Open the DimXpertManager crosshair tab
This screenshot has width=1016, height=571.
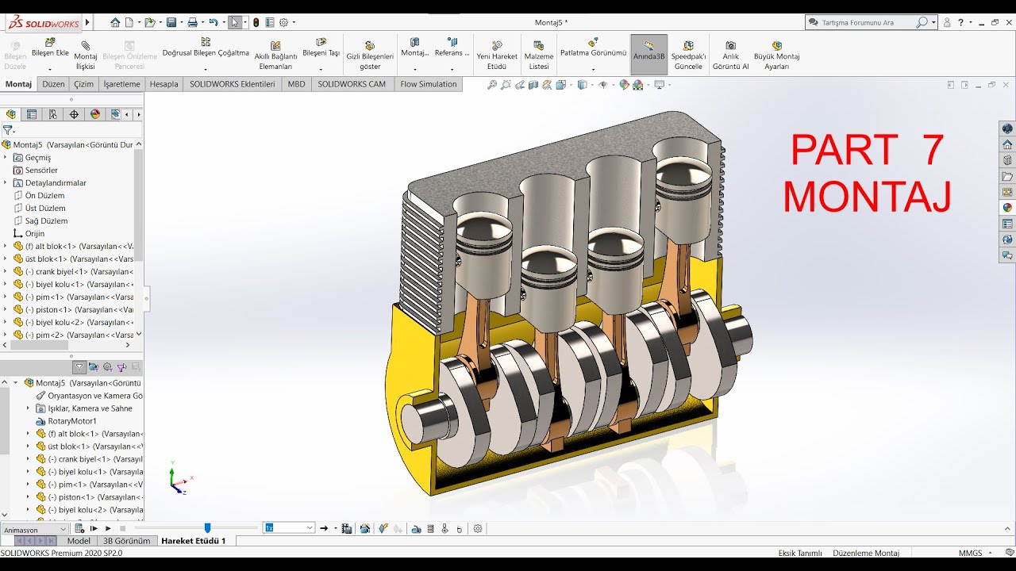click(74, 114)
